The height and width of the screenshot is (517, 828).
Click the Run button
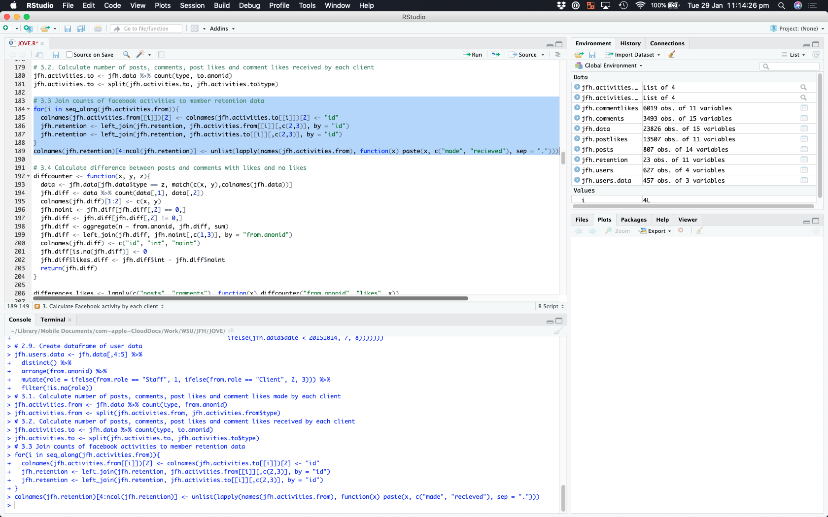click(473, 55)
